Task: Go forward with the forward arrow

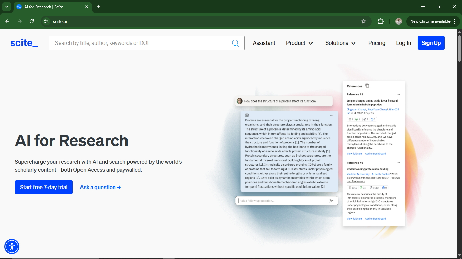Action: pyautogui.click(x=20, y=21)
